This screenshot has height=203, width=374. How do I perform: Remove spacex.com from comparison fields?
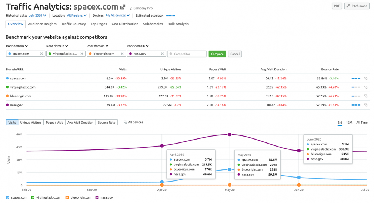41,54
